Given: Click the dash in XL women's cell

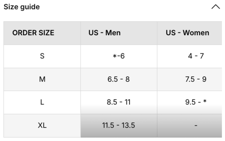Looking at the screenshot, I should pyautogui.click(x=196, y=125).
